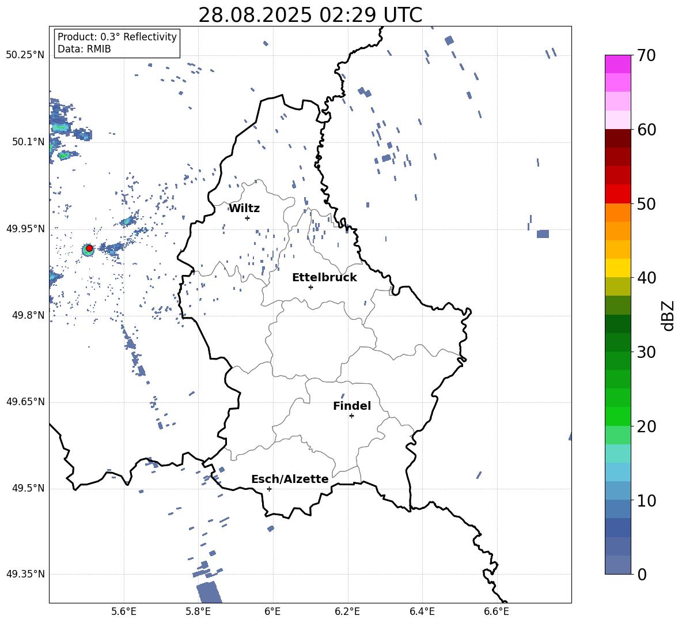Screen dimensions: 682x623
Task: Click the 70 tick label on colorbar
Action: point(646,56)
